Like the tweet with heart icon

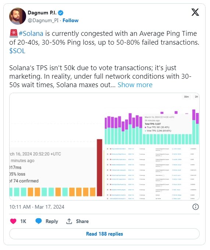pyautogui.click(x=13, y=221)
